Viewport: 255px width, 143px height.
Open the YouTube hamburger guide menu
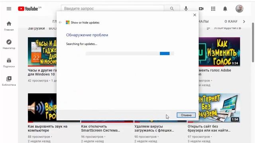9,9
